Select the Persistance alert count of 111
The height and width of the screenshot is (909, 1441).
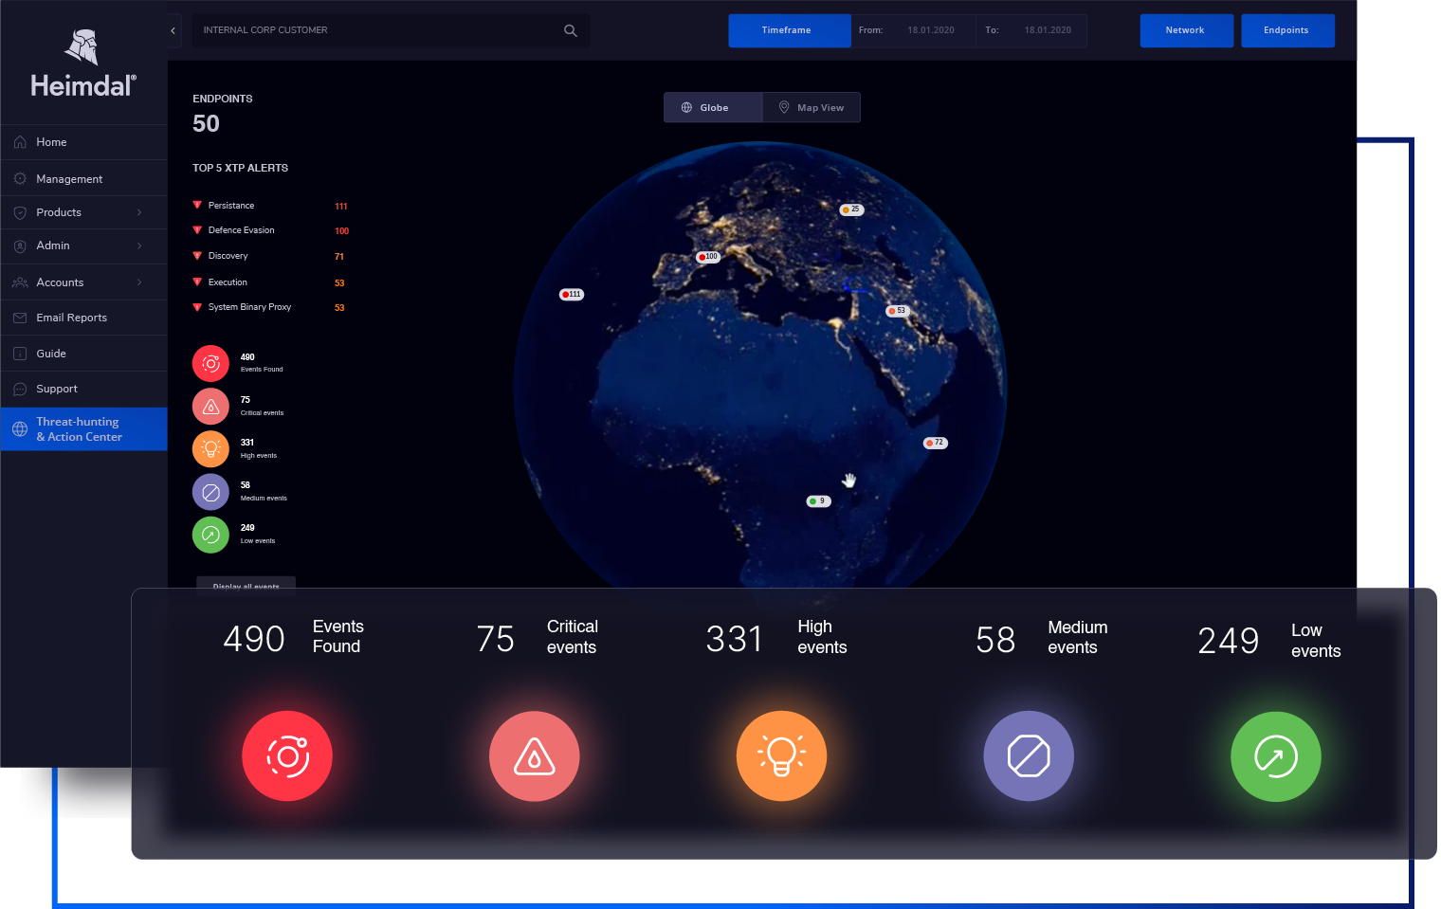(x=340, y=206)
